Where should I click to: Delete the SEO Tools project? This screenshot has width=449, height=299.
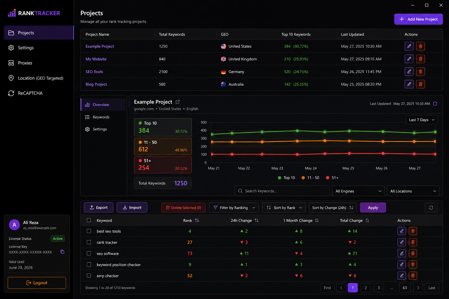click(x=420, y=72)
